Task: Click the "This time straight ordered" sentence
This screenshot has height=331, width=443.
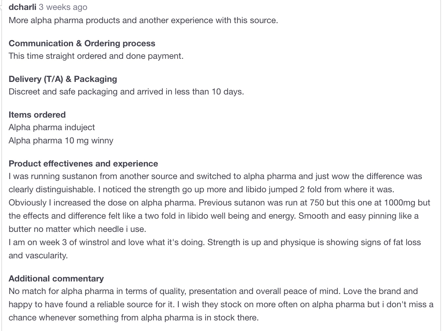Action: point(96,56)
